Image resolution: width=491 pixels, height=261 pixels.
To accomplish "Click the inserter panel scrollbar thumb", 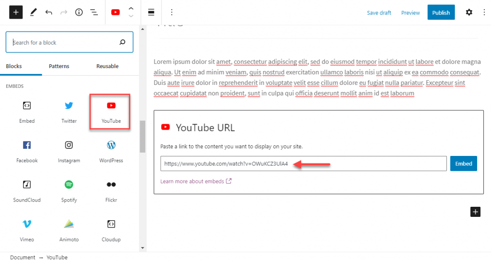I will point(142,136).
